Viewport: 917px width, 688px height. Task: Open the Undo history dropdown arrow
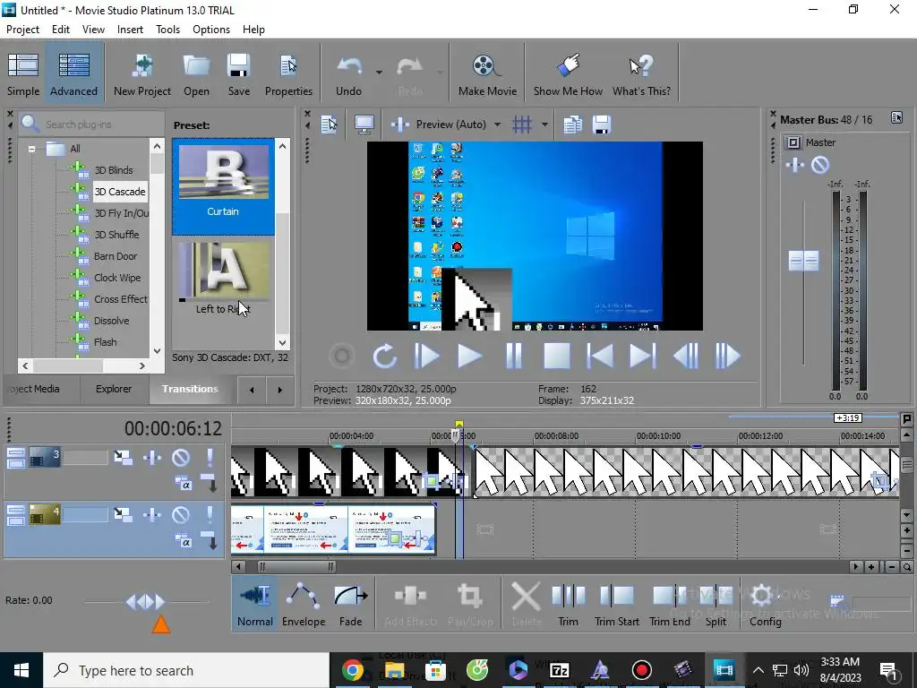point(379,73)
